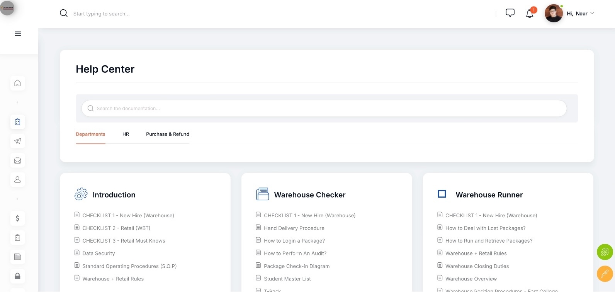615x292 pixels.
Task: Click the home icon in sidebar
Action: (17, 83)
